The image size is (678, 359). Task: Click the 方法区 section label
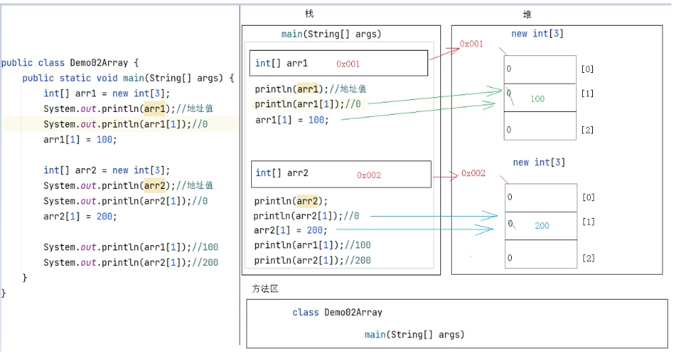pos(265,289)
